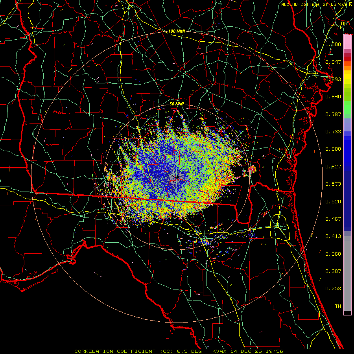The width and height of the screenshot is (354, 354).
Task: Click the 0.840 color scale label
Action: (x=333, y=96)
